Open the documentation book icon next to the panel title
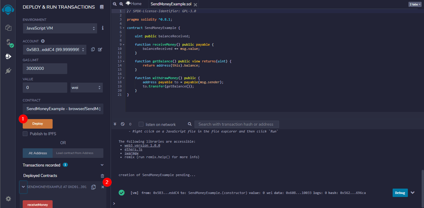 pyautogui.click(x=102, y=7)
